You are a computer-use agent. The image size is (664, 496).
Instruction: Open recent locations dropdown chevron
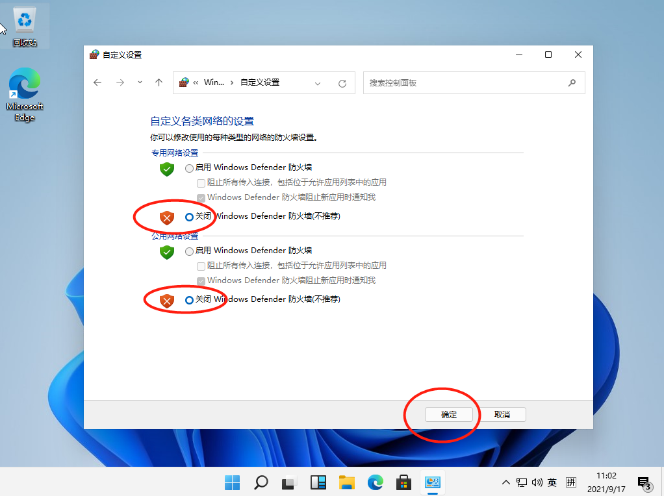[140, 82]
